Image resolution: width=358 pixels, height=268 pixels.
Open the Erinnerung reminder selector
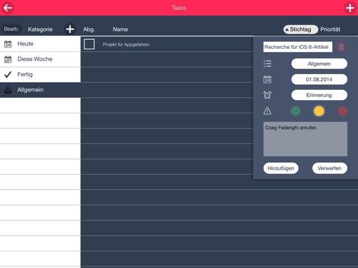(319, 95)
